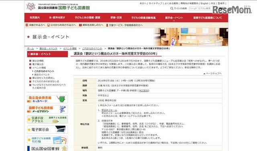This screenshot has height=151, width=257.
Task: Open 展示会情報 in the sidebar
Action: click(38, 61)
